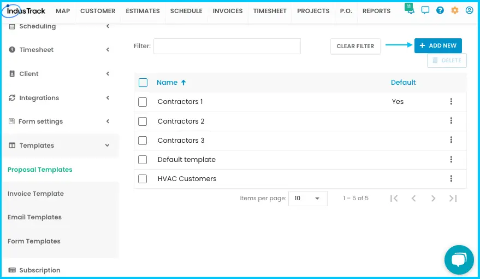Click the Scheduling calendar icon in the sidebar
This screenshot has height=279, width=480.
(12, 26)
